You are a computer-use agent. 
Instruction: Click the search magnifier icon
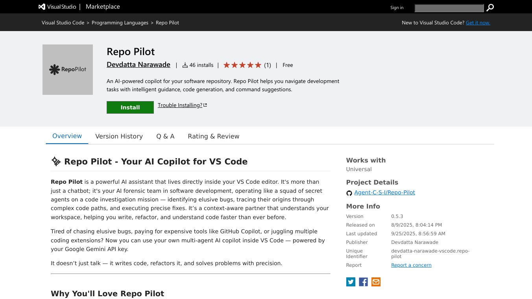point(490,7)
